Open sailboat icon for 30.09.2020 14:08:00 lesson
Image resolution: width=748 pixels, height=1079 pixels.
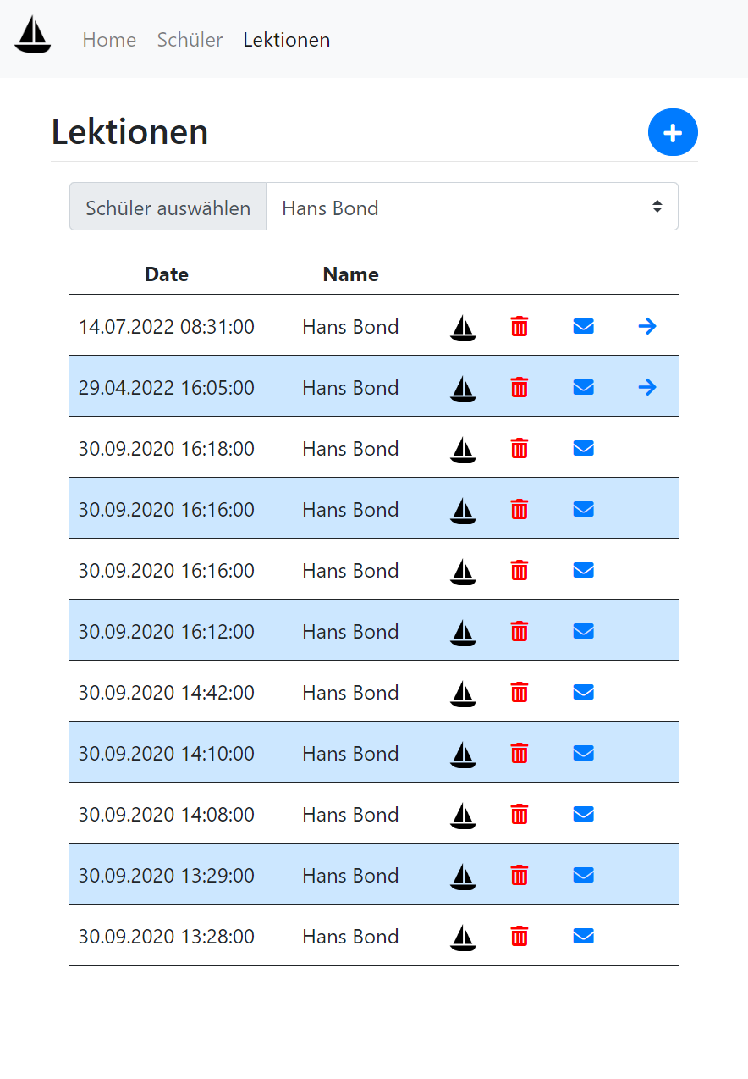[x=463, y=815]
